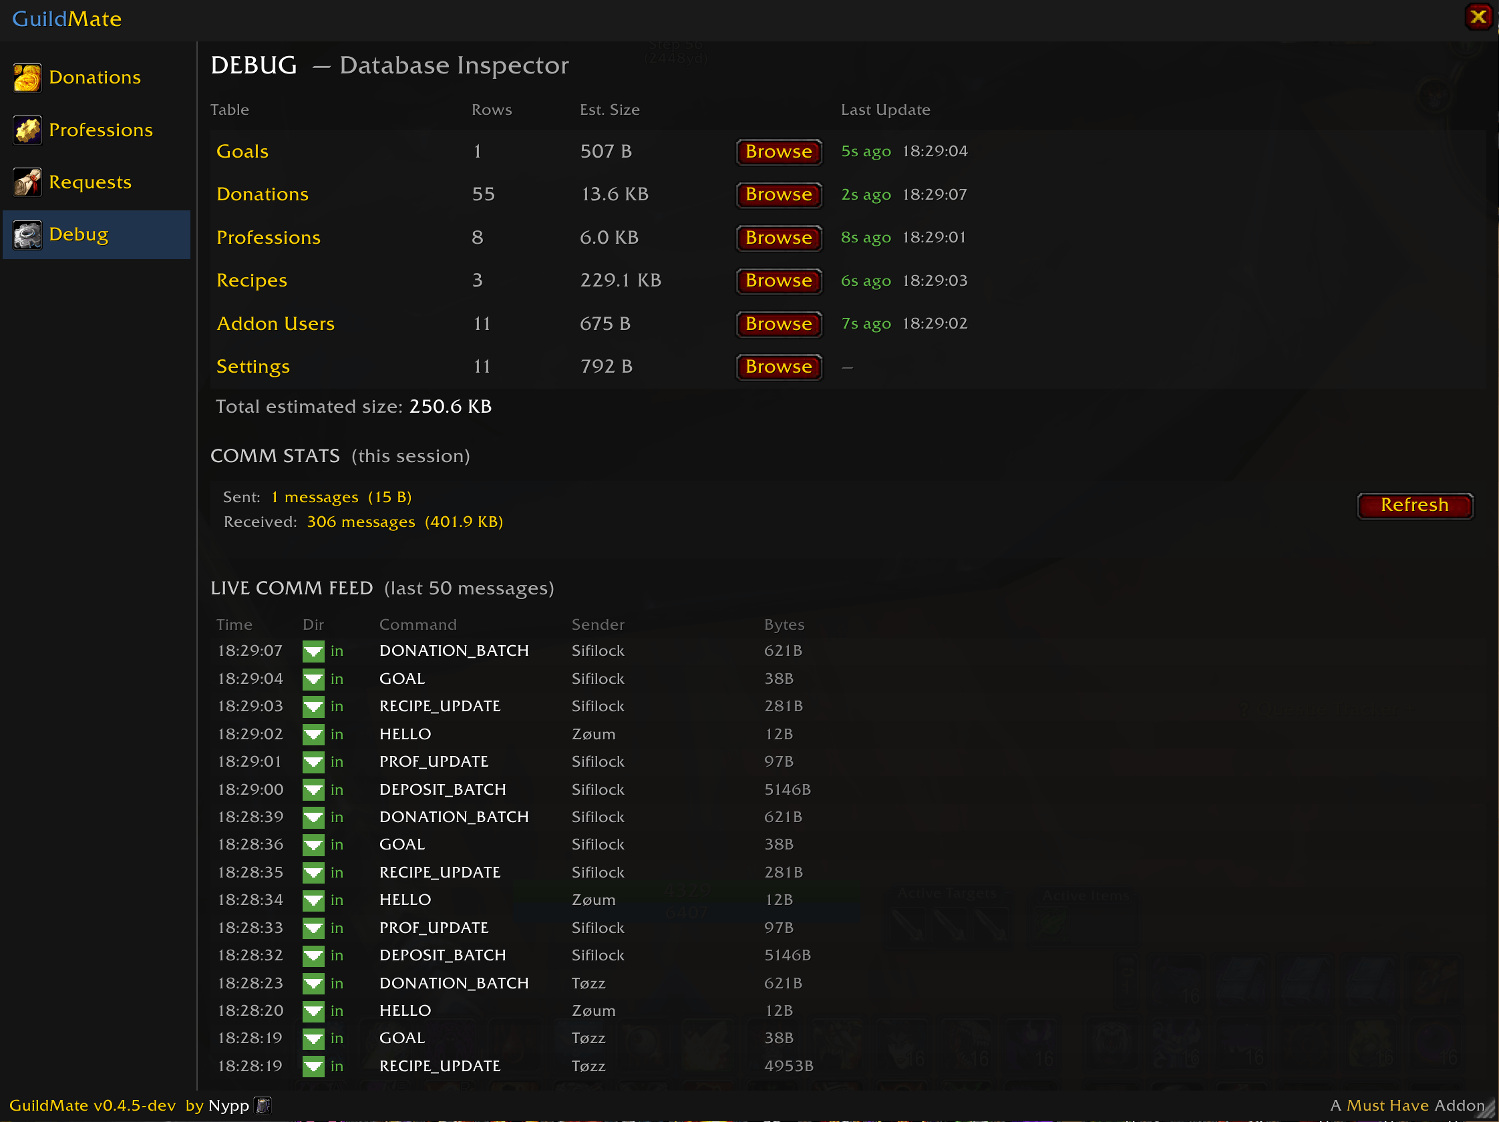
Task: Click the 'GuildMate v0.4.5-dev' version label
Action: tap(92, 1106)
